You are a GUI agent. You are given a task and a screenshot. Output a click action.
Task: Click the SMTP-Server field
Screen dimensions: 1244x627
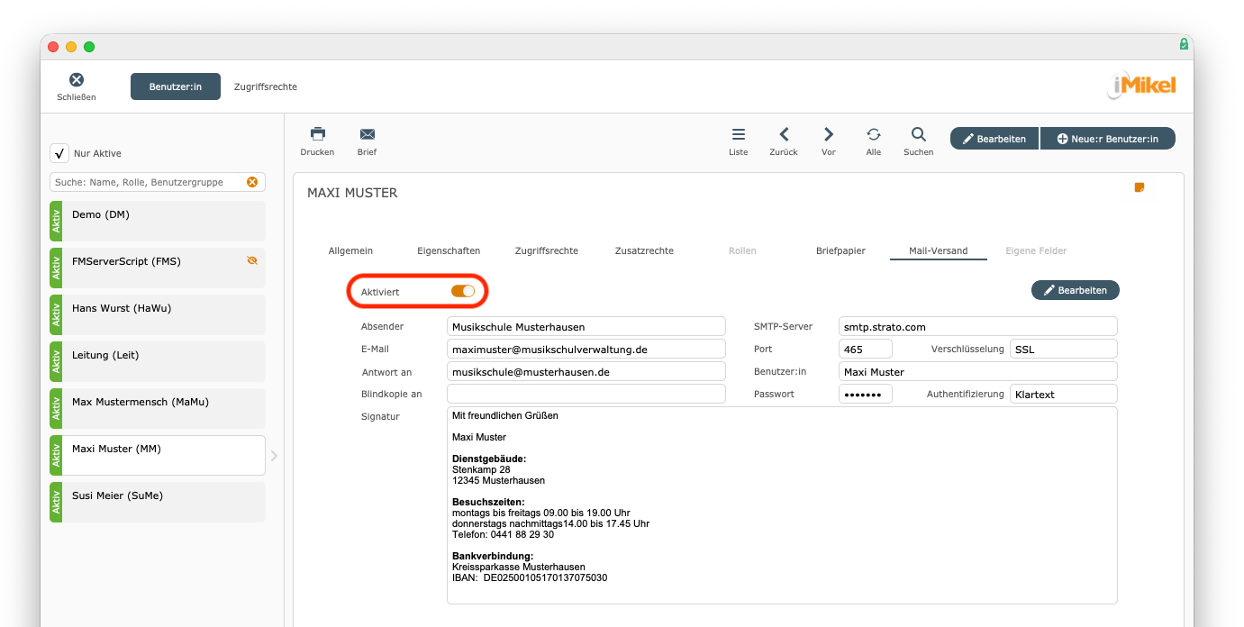click(977, 326)
